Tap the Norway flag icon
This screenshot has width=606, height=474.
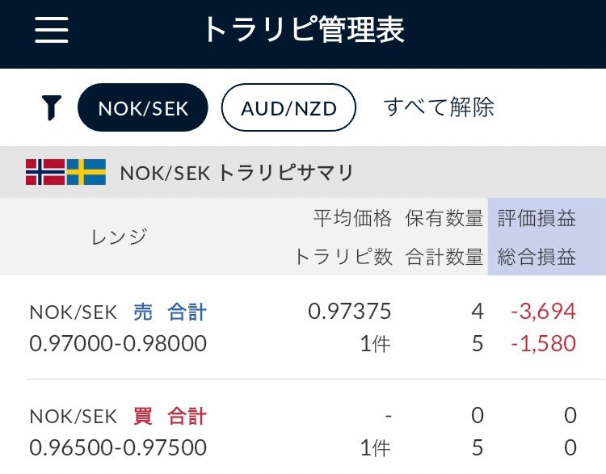point(45,172)
